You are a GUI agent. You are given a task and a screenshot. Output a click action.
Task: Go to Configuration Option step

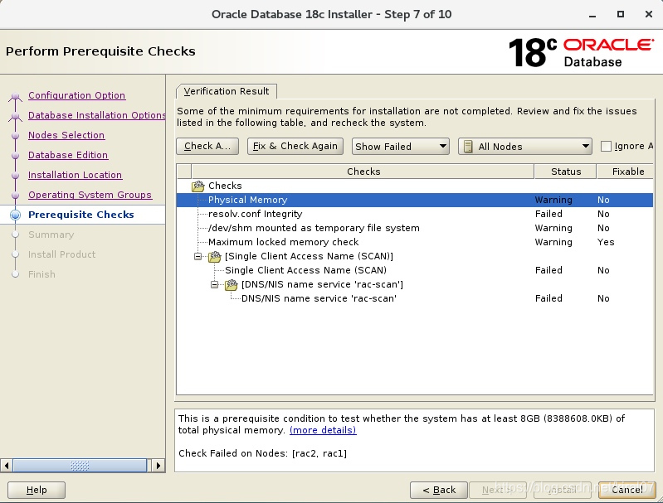76,95
